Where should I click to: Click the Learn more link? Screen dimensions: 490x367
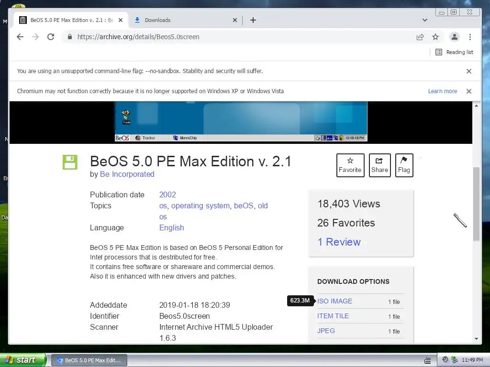pos(443,91)
